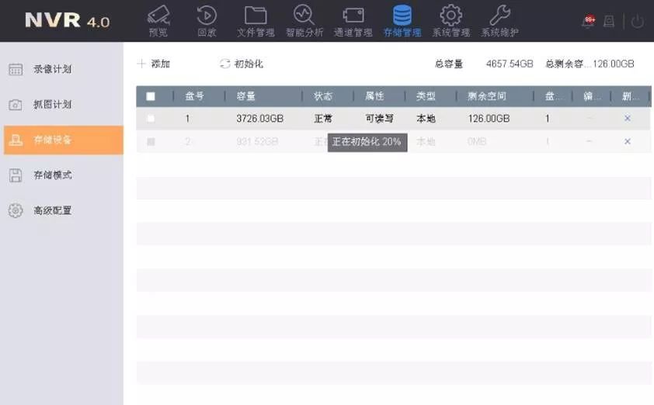Open 高级配置 in the sidebar
Image resolution: width=654 pixels, height=405 pixels.
[x=52, y=210]
